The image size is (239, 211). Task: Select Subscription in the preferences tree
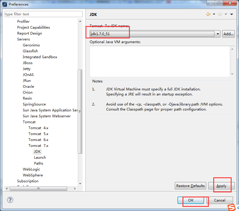point(28,181)
